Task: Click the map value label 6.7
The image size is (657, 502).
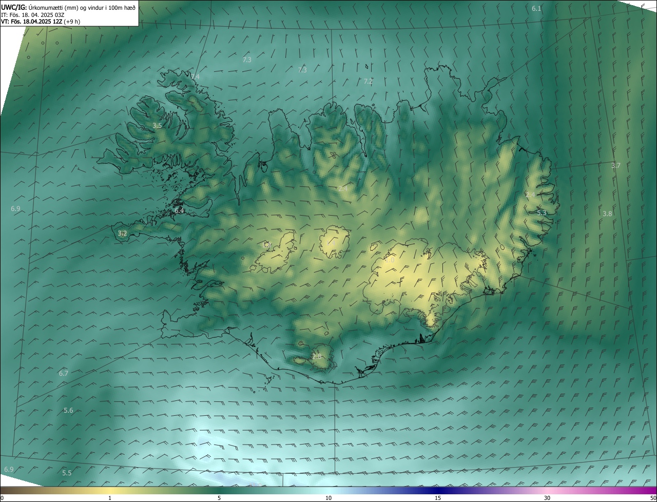Action: [x=64, y=374]
